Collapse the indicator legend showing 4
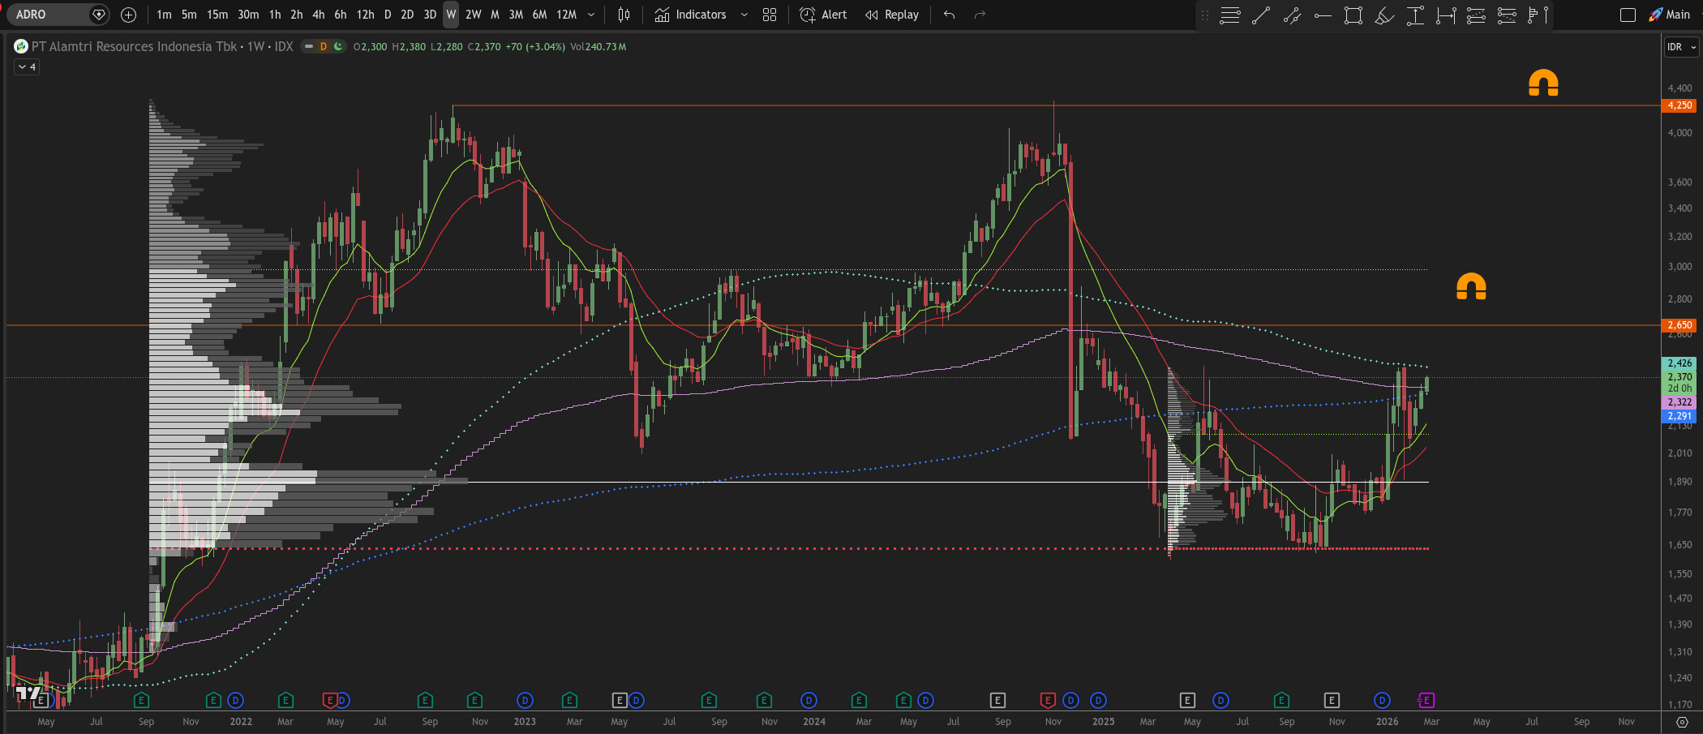1703x734 pixels. point(27,67)
